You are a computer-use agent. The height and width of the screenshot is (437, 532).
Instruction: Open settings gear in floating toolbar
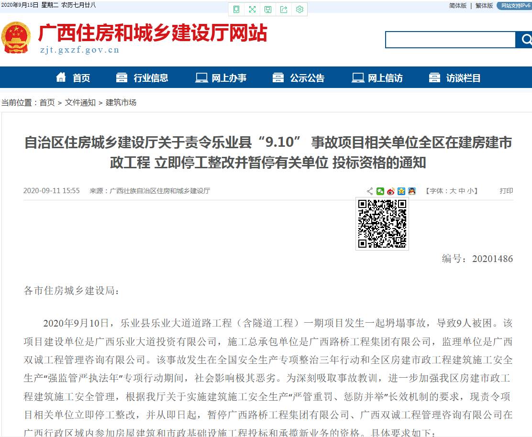pyautogui.click(x=299, y=10)
